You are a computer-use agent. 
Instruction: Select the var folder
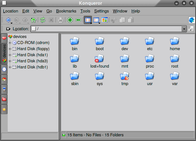click(x=175, y=78)
